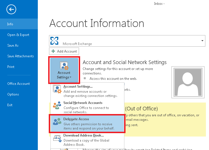The image size is (209, 150).
Task: Open the Info tab
Action: point(10,24)
